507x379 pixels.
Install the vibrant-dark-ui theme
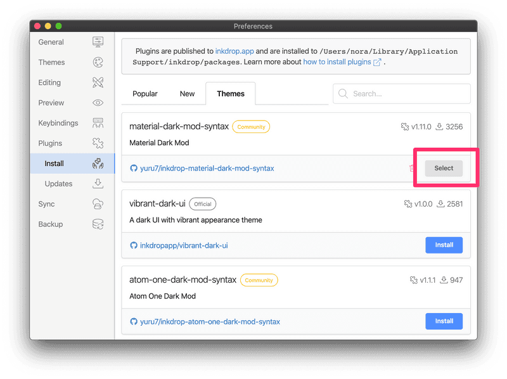(444, 245)
